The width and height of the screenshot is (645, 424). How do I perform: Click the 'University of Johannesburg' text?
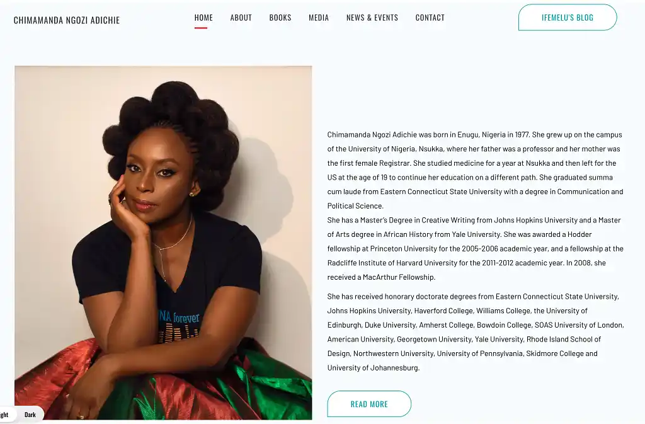pos(373,368)
